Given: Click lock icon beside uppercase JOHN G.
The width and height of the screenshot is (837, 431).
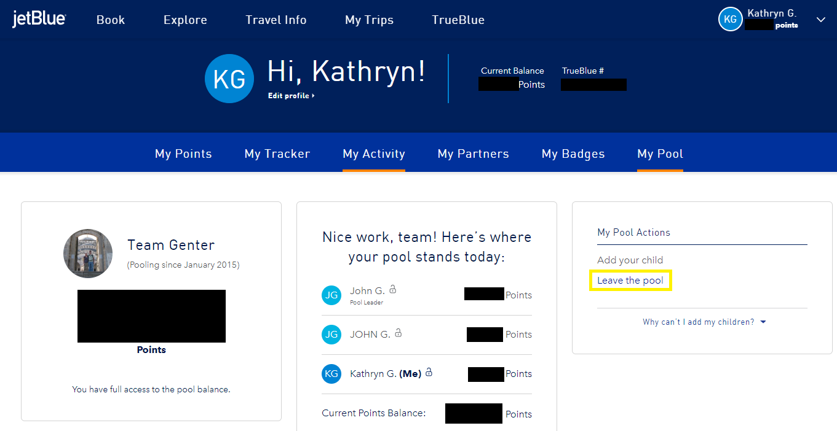Looking at the screenshot, I should click(x=399, y=333).
